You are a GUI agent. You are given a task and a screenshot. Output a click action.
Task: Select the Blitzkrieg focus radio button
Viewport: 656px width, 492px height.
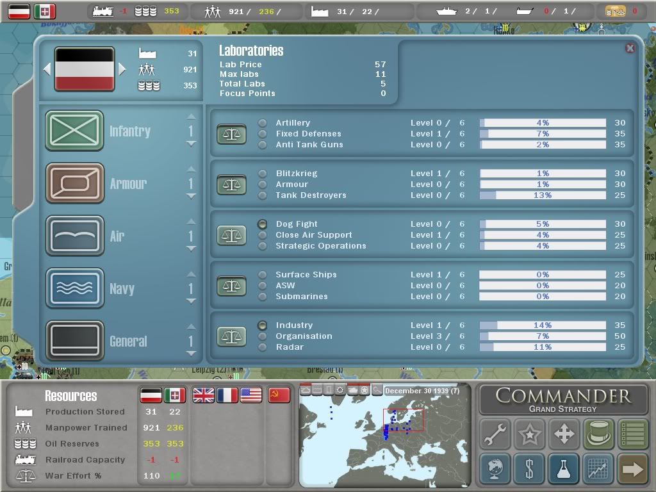[262, 173]
